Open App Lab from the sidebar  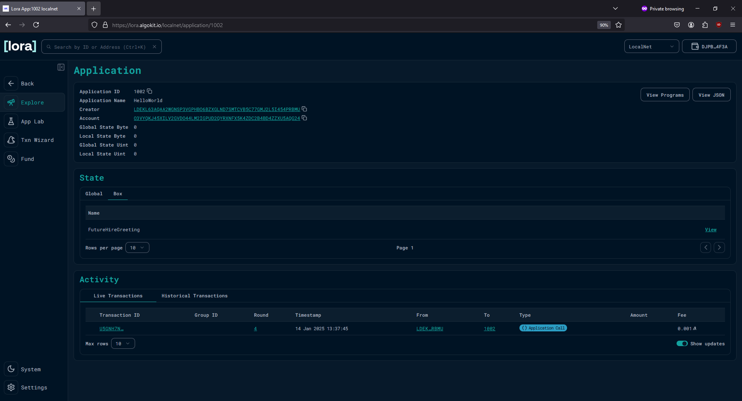(33, 121)
